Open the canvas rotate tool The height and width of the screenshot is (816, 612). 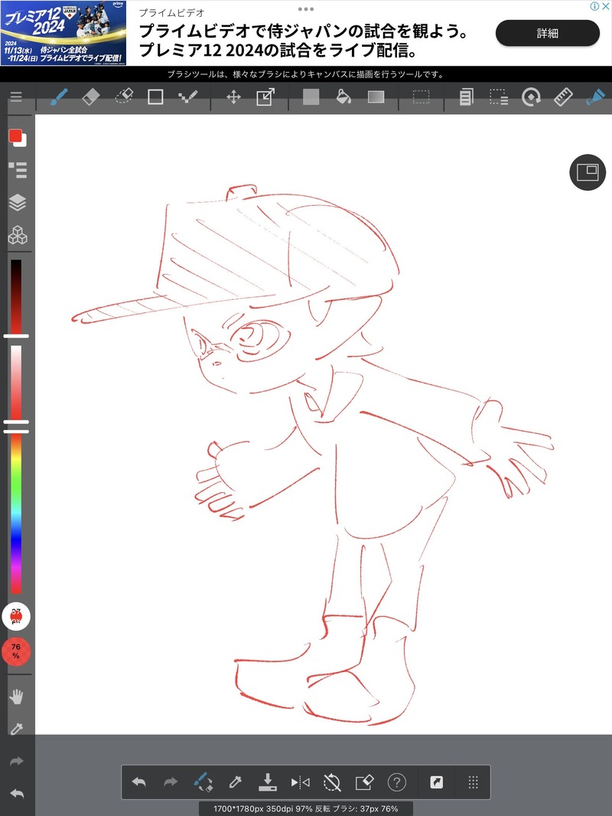531,96
